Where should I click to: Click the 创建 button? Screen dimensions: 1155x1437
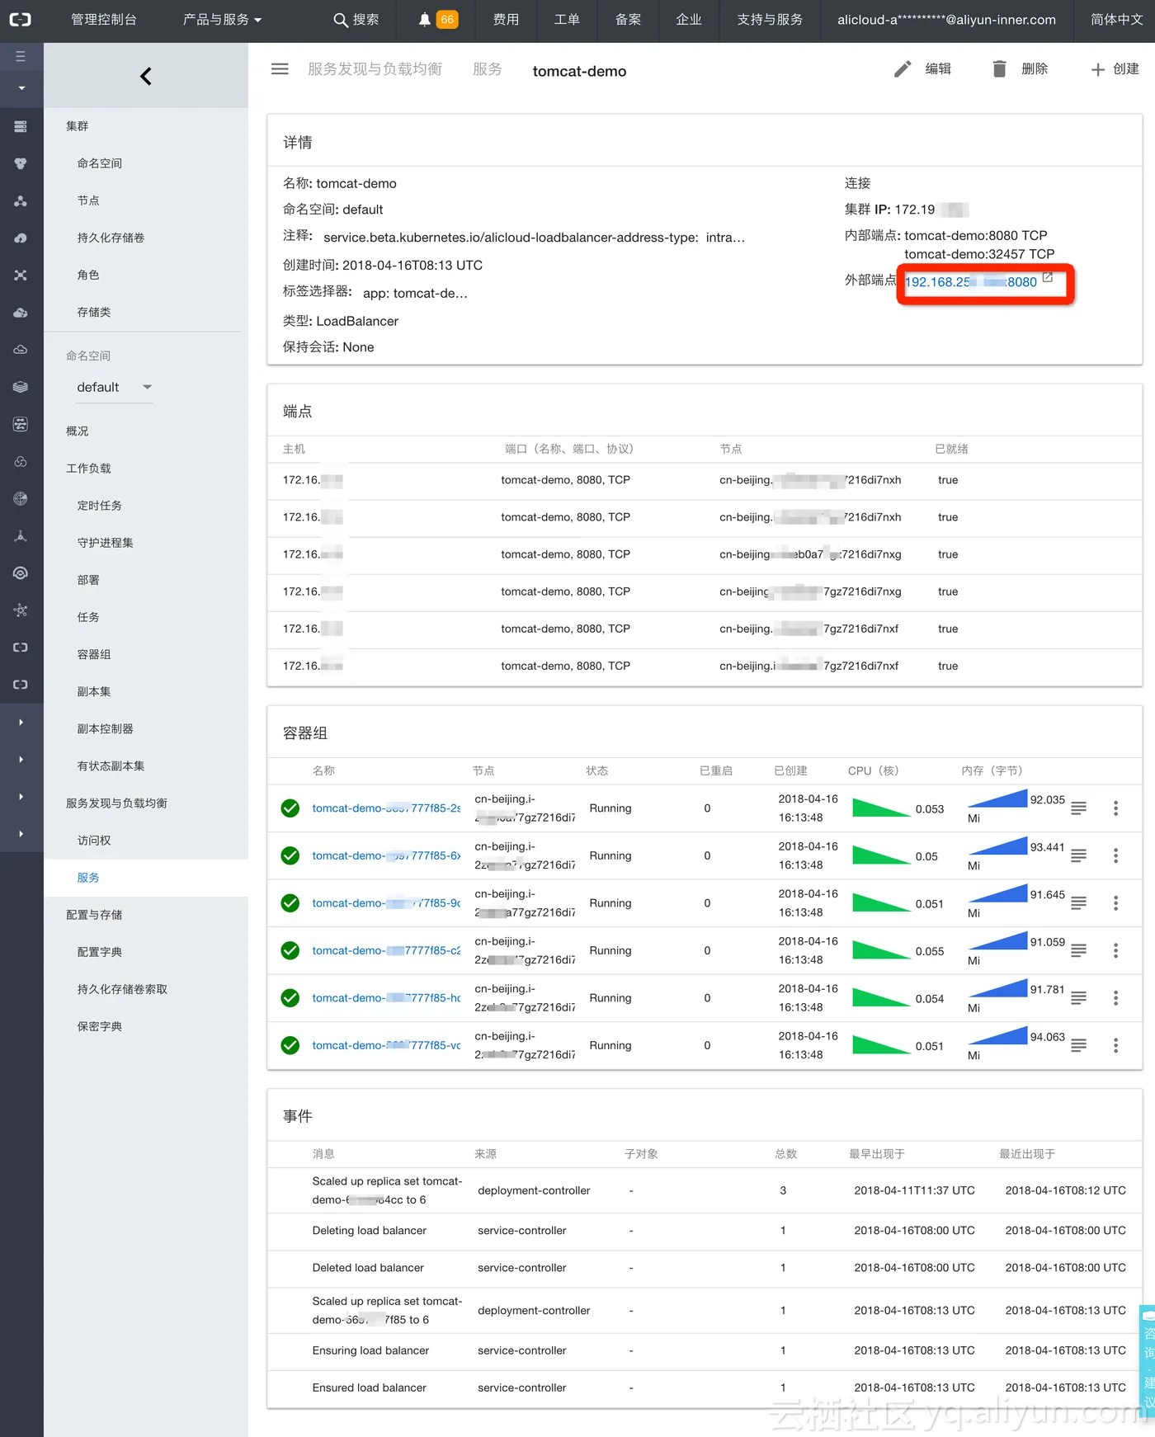pyautogui.click(x=1115, y=69)
